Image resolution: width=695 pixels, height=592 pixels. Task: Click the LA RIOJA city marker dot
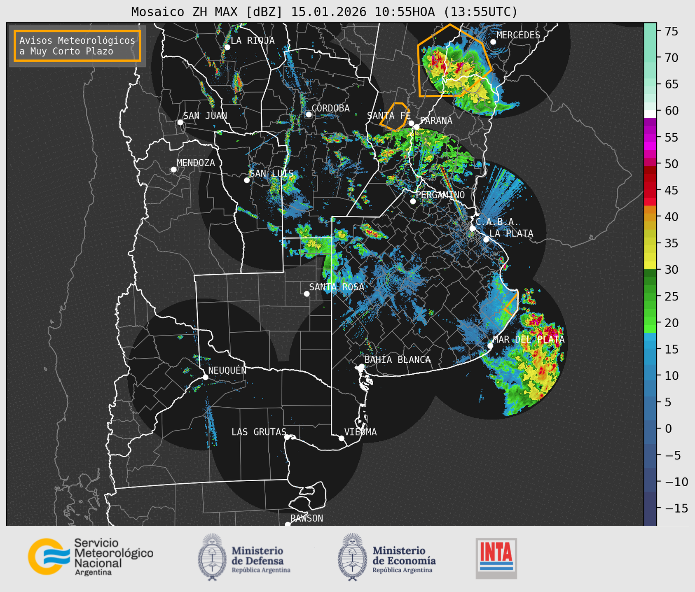coord(227,47)
